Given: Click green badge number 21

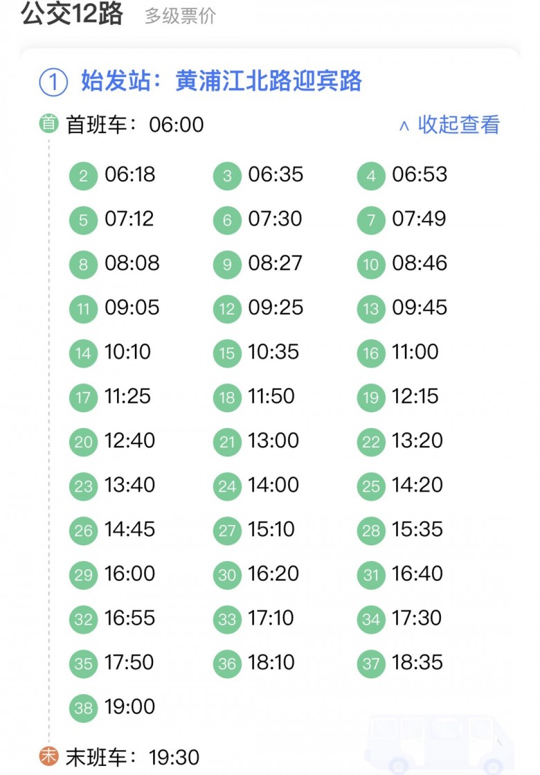Looking at the screenshot, I should pos(228,442).
